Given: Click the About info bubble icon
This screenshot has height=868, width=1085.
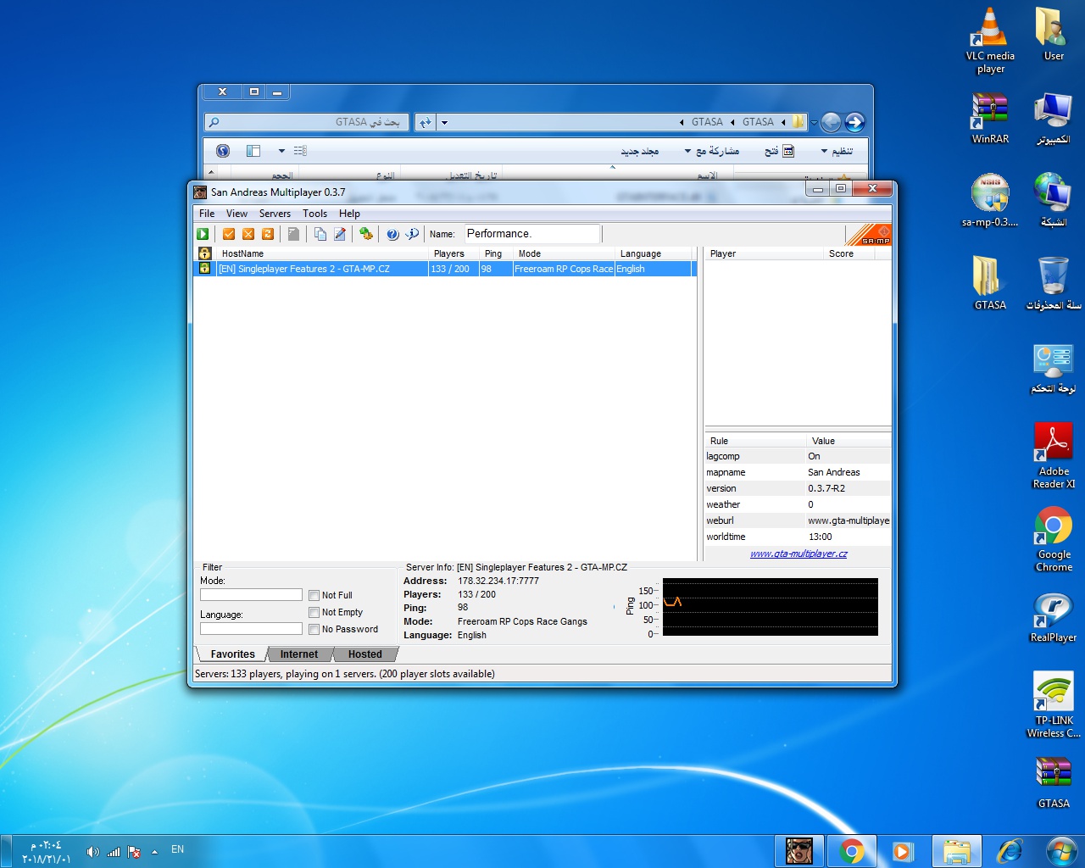Looking at the screenshot, I should pyautogui.click(x=412, y=234).
